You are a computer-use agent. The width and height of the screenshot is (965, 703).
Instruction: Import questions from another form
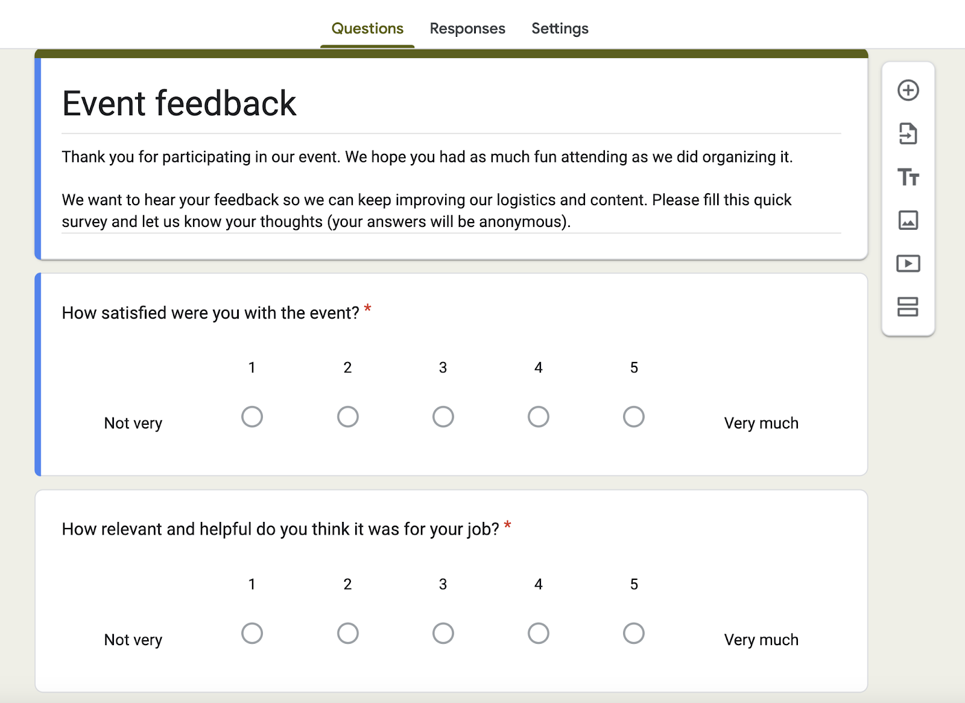[x=908, y=134]
